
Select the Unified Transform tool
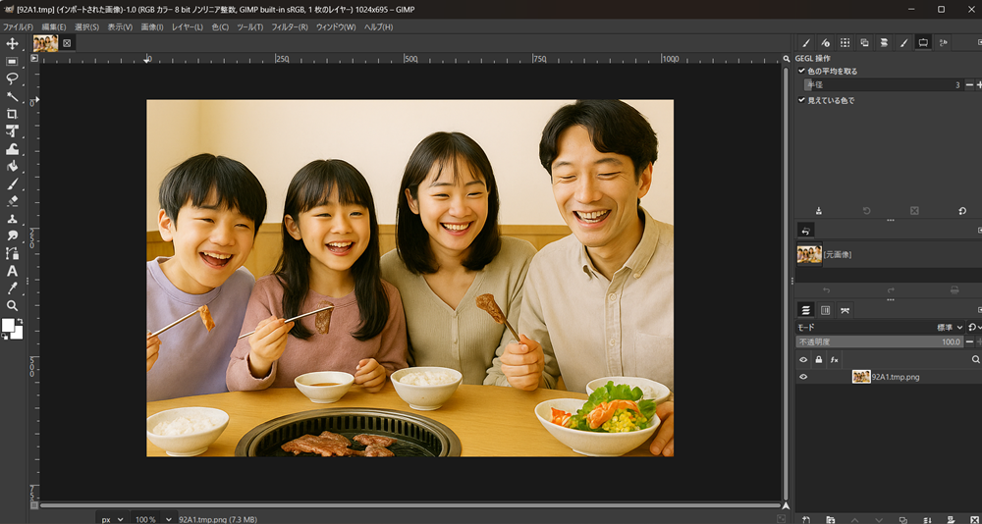pos(12,131)
